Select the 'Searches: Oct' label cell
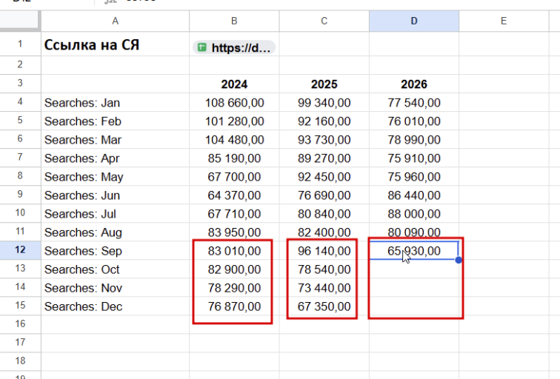Screen dimensions: 560x379 click(x=115, y=269)
